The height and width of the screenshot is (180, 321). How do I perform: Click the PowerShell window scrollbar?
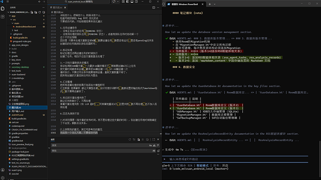[320, 160]
